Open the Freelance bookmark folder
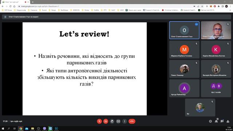 pos(33,10)
